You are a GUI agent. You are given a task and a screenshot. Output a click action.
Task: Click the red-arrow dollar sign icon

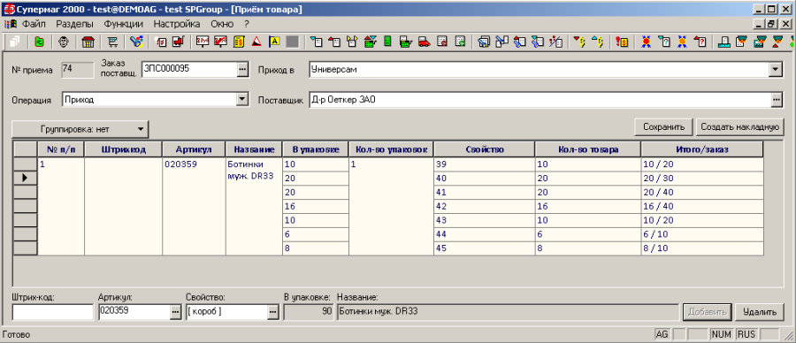(580, 42)
